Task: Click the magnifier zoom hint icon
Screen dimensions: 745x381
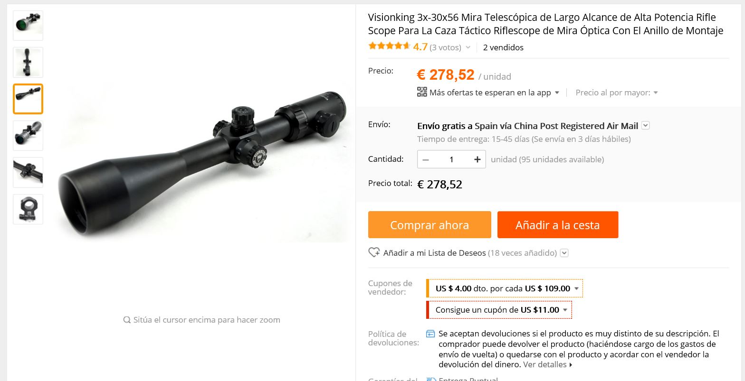Action: [127, 320]
